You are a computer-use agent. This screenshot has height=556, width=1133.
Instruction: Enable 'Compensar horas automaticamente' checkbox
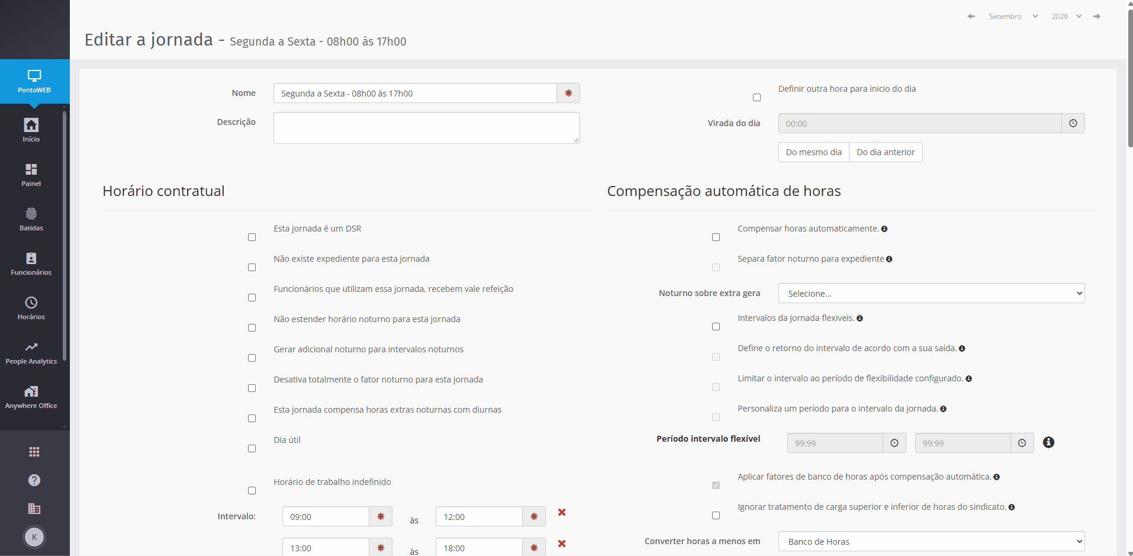(x=716, y=237)
